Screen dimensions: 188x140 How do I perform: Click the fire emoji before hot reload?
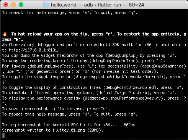point(5,34)
